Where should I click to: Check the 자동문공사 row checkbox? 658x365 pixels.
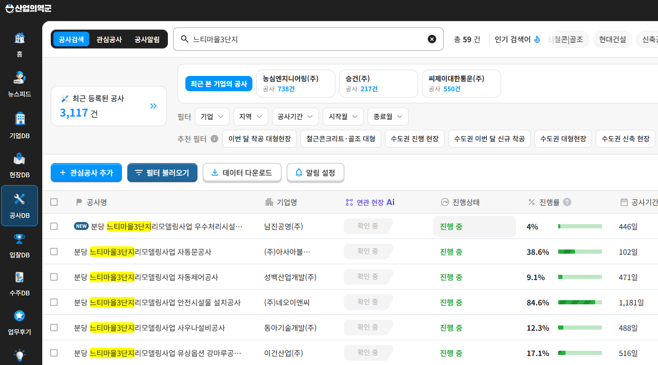54,252
